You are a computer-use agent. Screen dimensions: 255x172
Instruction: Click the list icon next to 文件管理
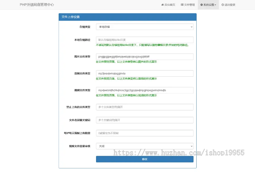(182, 5)
